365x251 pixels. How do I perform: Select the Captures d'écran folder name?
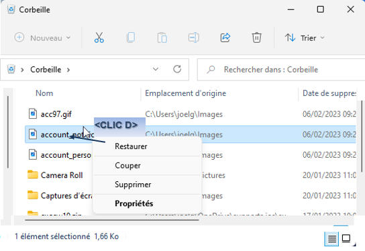(66, 195)
